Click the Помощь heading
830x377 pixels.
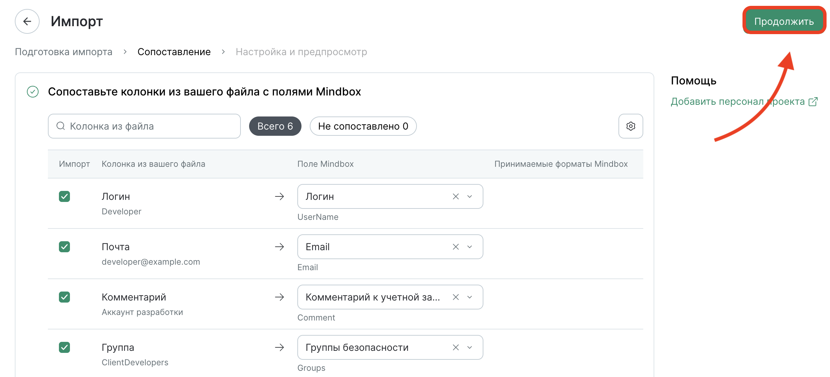[694, 81]
